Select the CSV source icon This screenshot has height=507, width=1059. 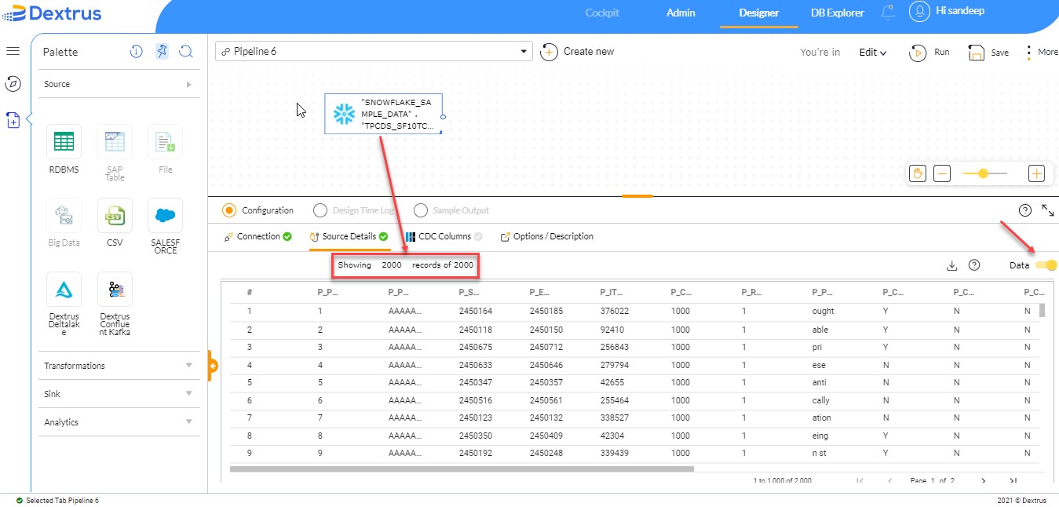(x=115, y=215)
